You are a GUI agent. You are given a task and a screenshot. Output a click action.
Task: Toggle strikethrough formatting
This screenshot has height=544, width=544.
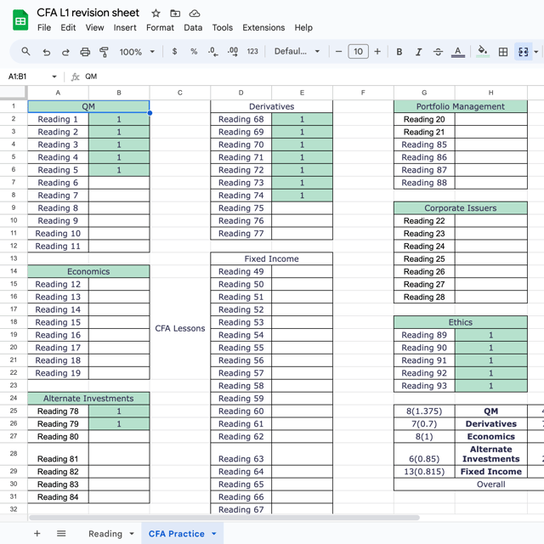pyautogui.click(x=439, y=52)
